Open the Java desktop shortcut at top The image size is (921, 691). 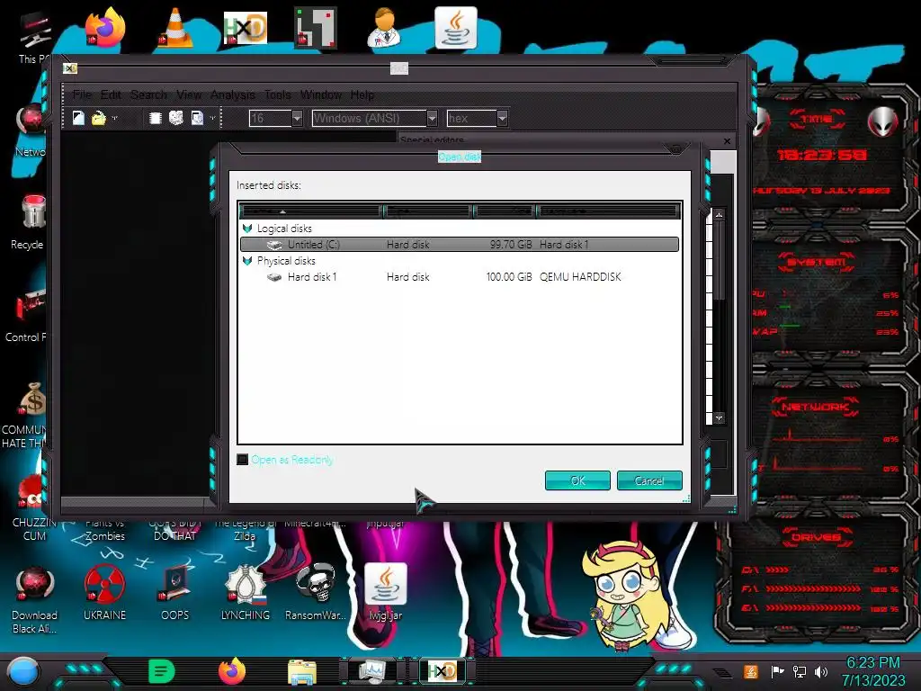pyautogui.click(x=456, y=28)
